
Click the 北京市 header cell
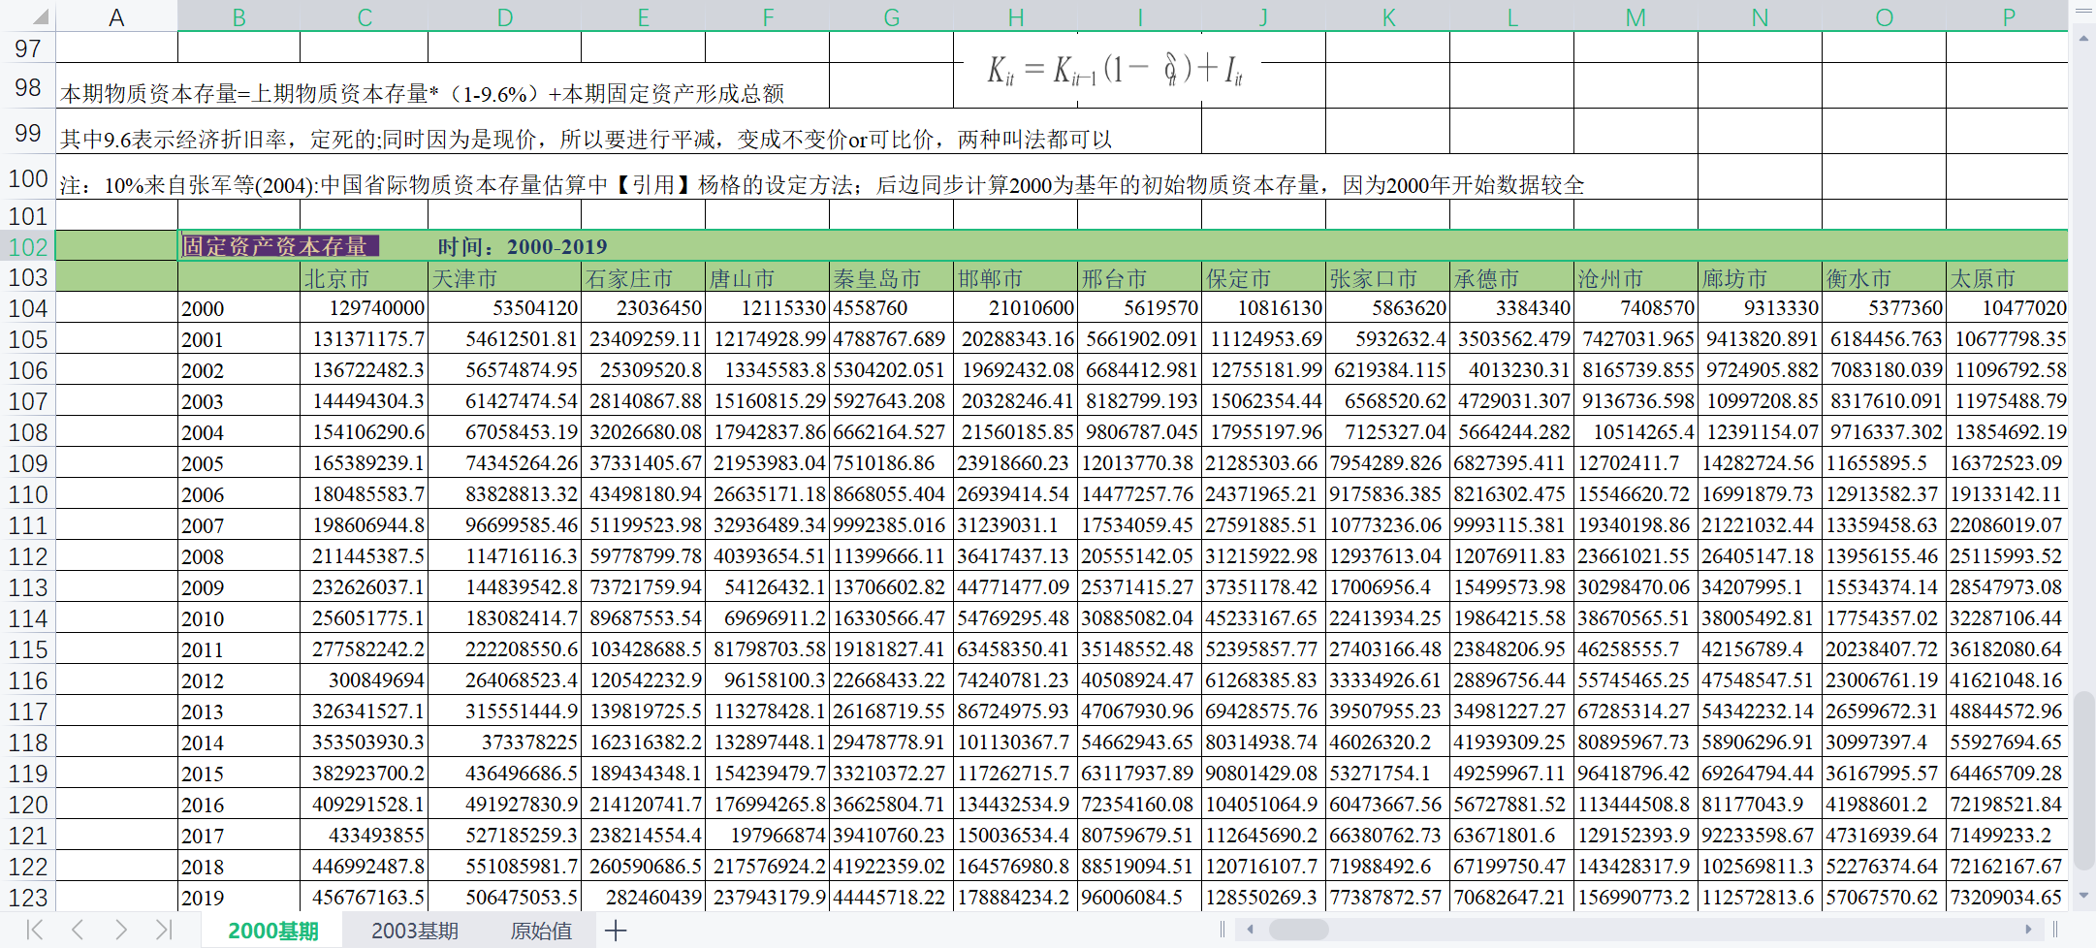tap(364, 278)
